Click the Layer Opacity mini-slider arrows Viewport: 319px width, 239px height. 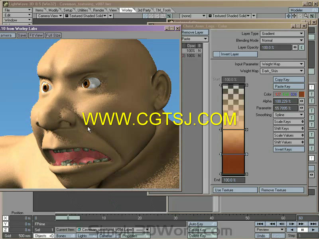pyautogui.click(x=295, y=47)
